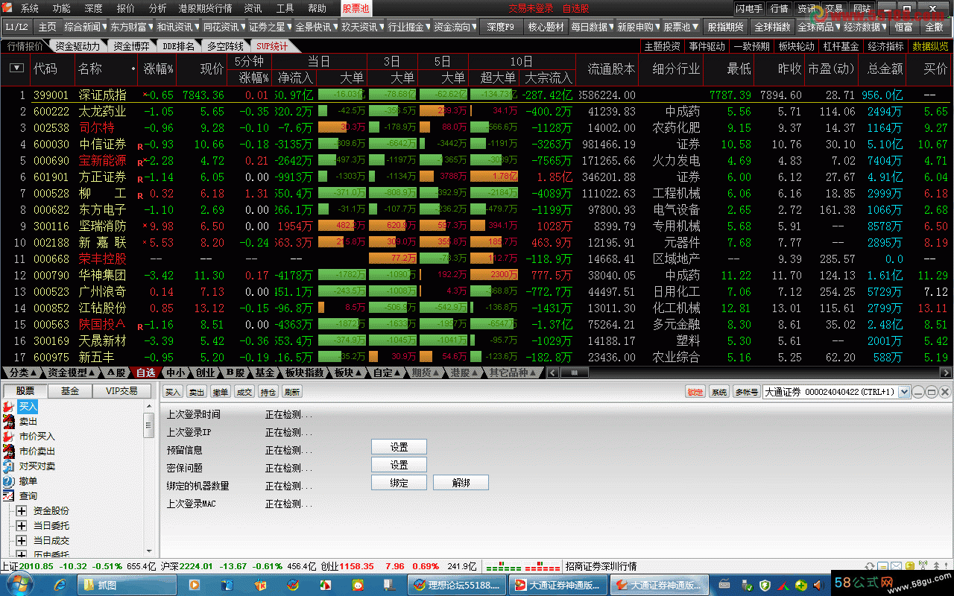This screenshot has height=596, width=954.
Task: Open the column header dropdown arrow left of 代码
Action: 16,69
